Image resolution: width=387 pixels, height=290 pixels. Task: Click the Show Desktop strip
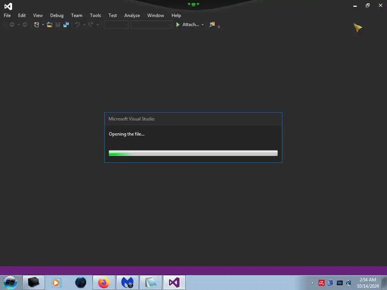pos(384,282)
